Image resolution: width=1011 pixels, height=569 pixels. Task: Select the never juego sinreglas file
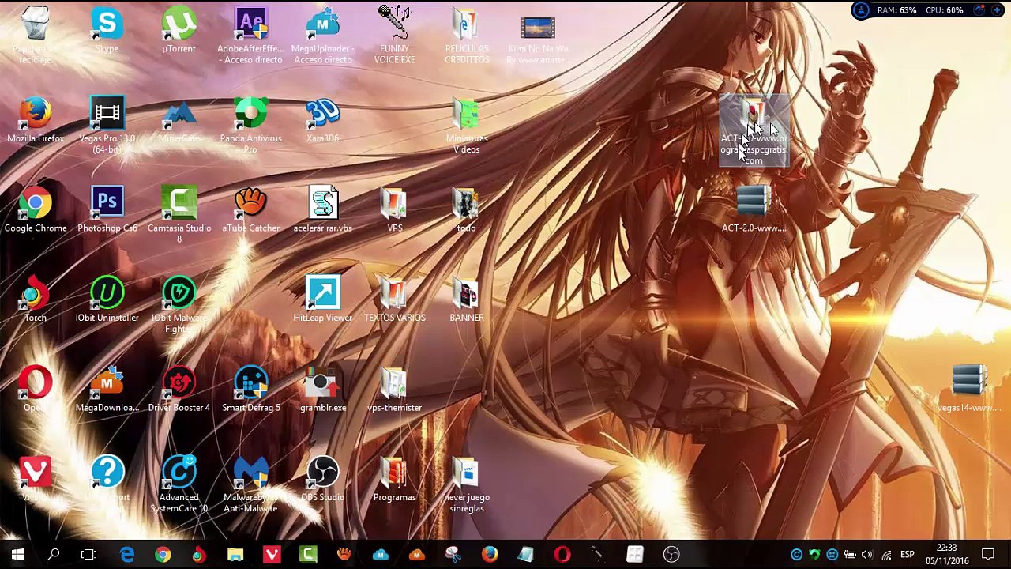(x=466, y=484)
